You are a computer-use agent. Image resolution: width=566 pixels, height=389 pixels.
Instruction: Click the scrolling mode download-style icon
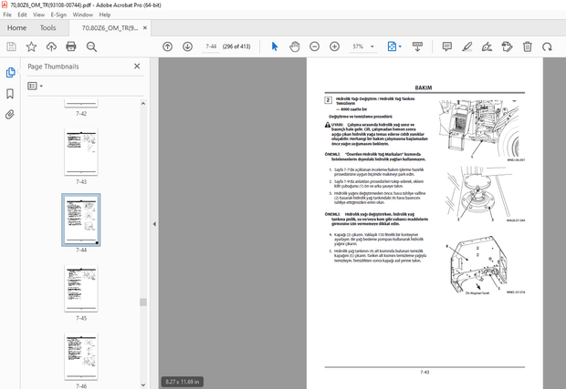(417, 46)
